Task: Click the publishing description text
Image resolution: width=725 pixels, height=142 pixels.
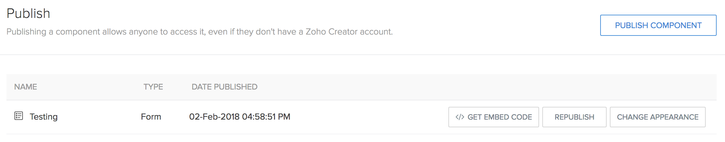Action: [x=199, y=32]
